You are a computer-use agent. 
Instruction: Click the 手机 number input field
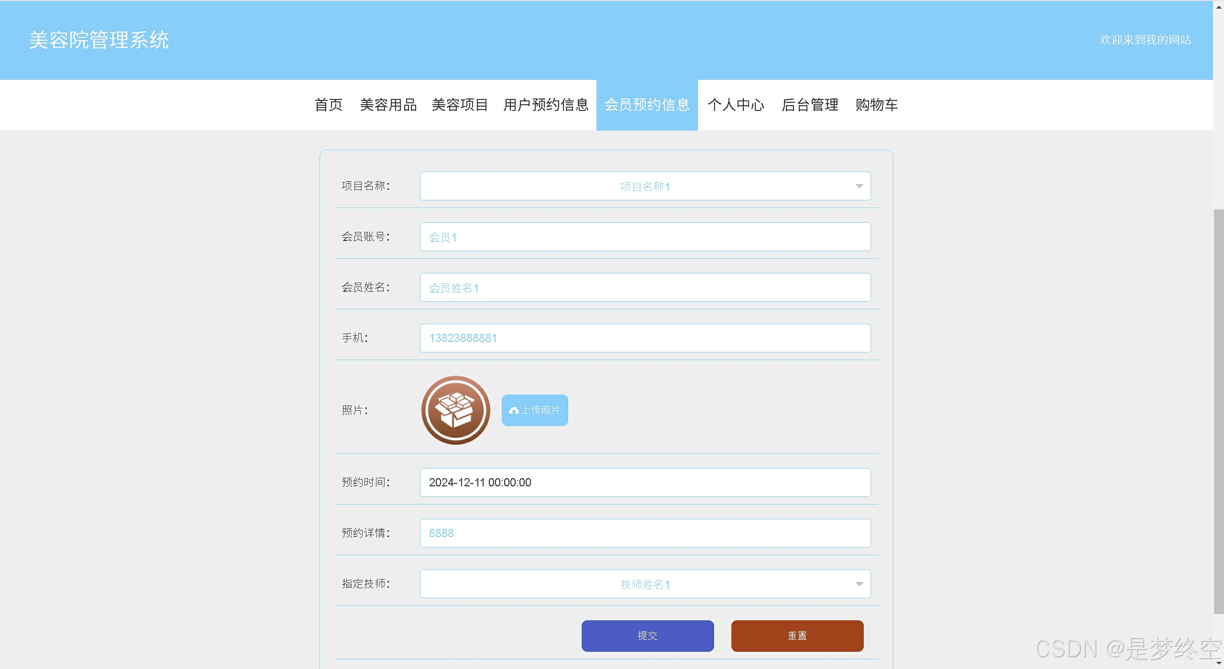coord(645,338)
